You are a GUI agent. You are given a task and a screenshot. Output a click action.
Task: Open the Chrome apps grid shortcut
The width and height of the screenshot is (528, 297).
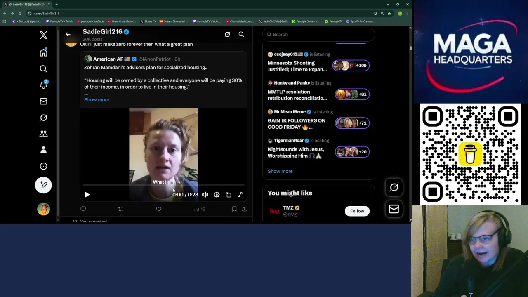coord(4,21)
